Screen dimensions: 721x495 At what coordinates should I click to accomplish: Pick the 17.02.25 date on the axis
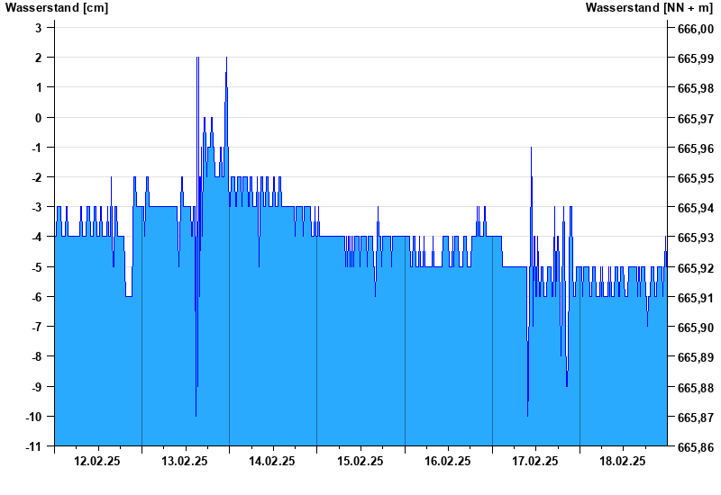pyautogui.click(x=535, y=461)
